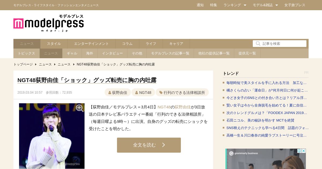
Task: Open モデルプレスの記事一覧
Action: (170, 53)
